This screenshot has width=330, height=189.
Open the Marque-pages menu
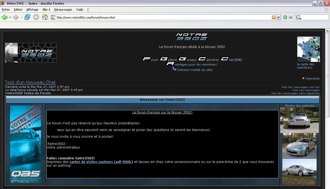pos(63,10)
